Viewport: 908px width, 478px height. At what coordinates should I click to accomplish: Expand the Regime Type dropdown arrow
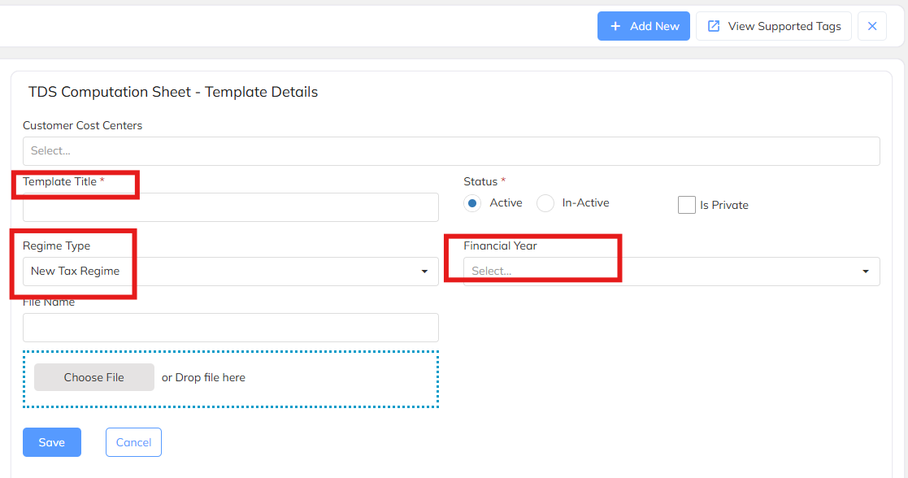424,272
